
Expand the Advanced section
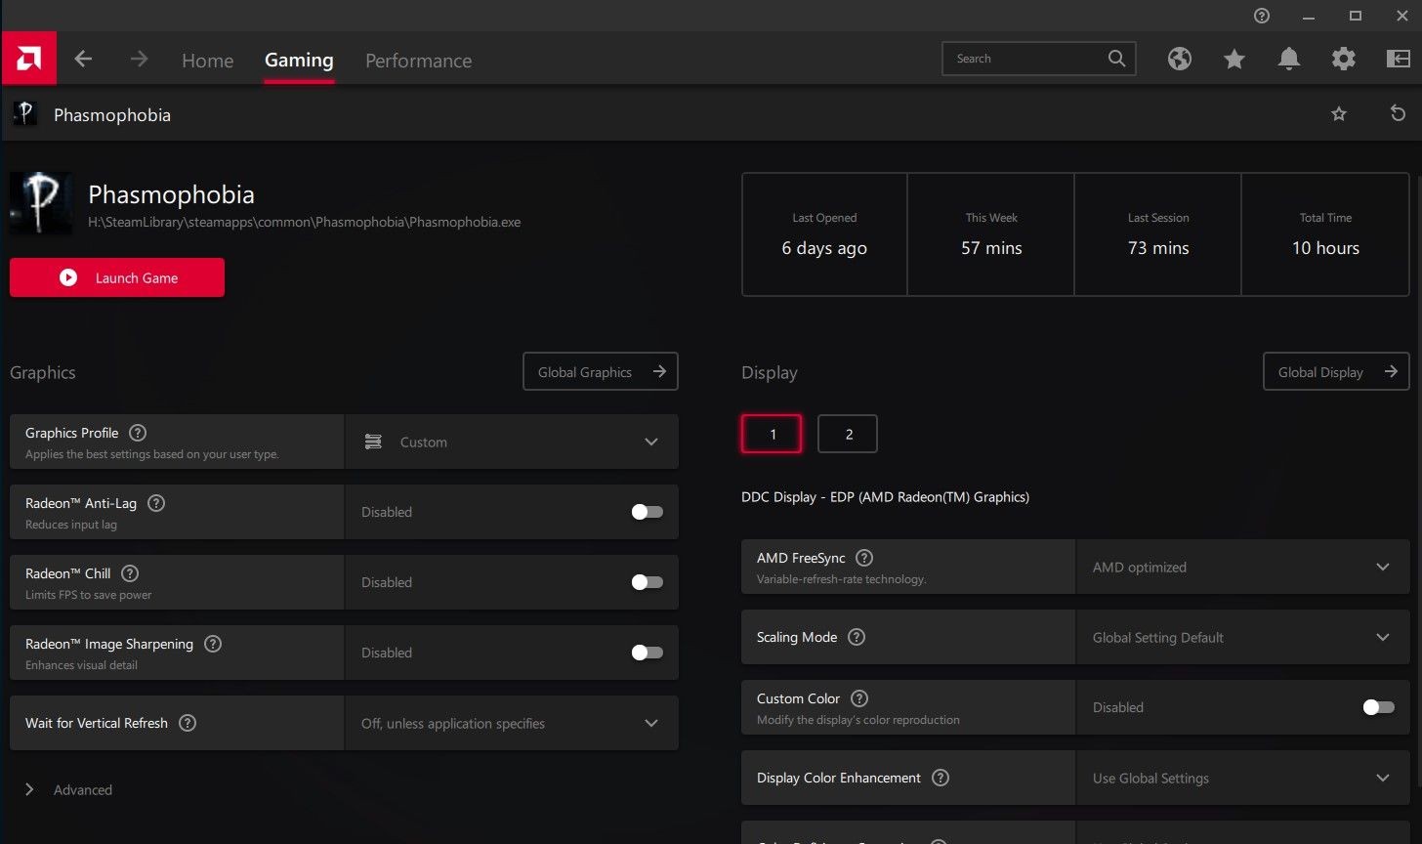click(x=68, y=789)
